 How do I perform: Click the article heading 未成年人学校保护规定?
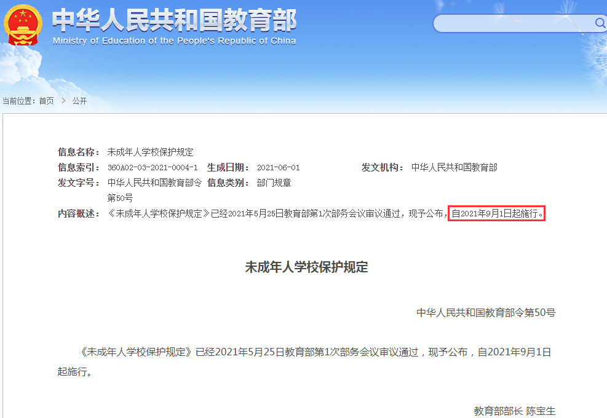tap(307, 267)
